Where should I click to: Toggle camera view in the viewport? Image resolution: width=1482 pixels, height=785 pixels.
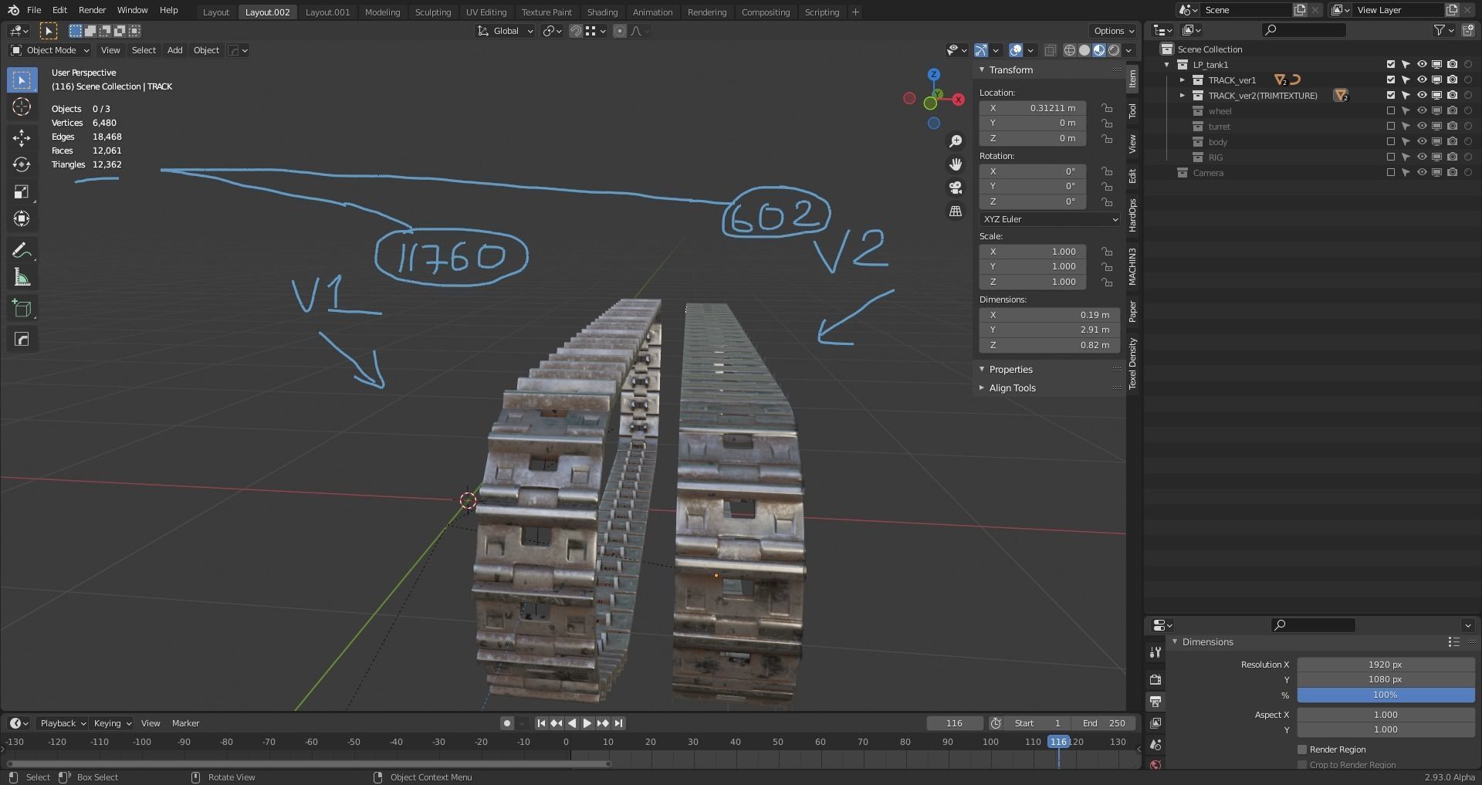pyautogui.click(x=956, y=188)
